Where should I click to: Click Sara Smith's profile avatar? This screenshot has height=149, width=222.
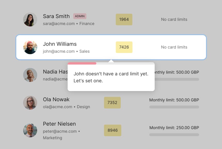click(x=30, y=20)
